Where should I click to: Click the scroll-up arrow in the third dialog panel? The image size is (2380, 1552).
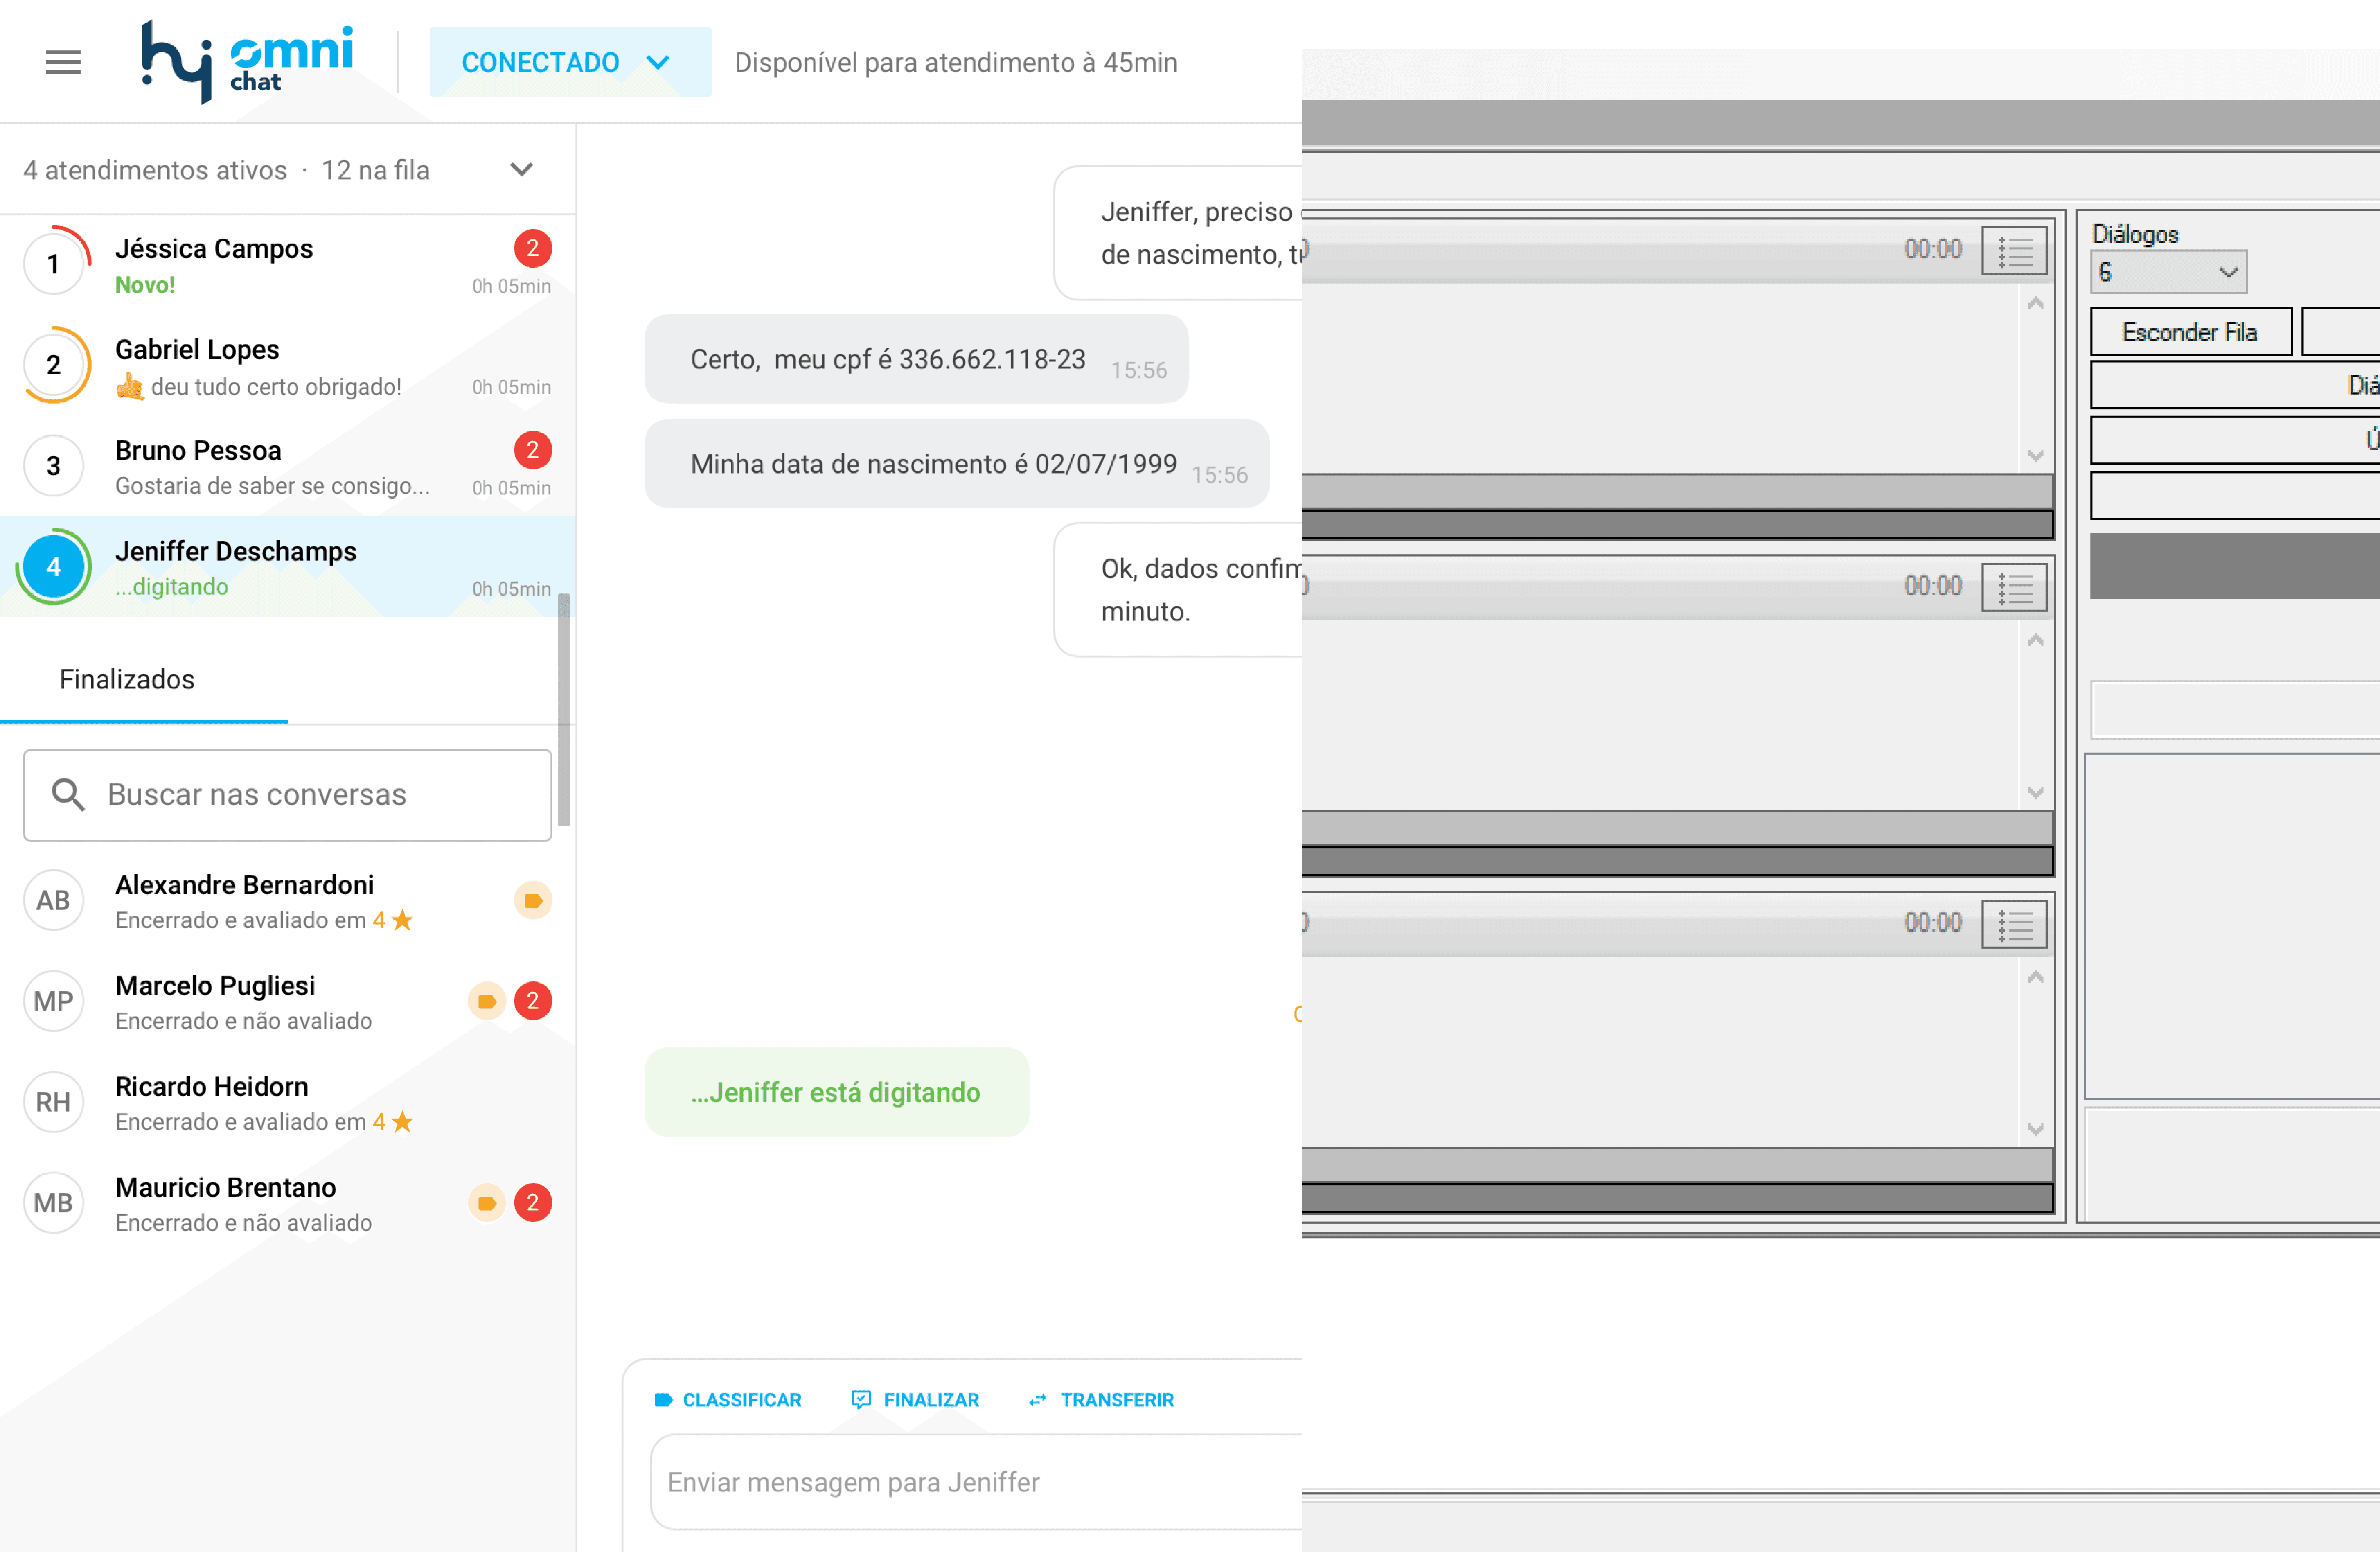point(2035,977)
